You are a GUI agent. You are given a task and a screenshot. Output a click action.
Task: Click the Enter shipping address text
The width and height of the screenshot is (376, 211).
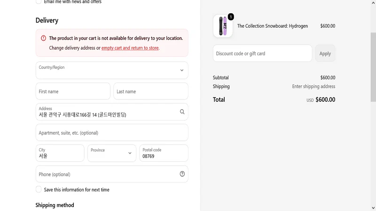point(313,86)
